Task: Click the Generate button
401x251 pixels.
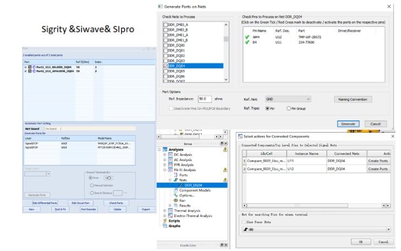Action: [348, 124]
